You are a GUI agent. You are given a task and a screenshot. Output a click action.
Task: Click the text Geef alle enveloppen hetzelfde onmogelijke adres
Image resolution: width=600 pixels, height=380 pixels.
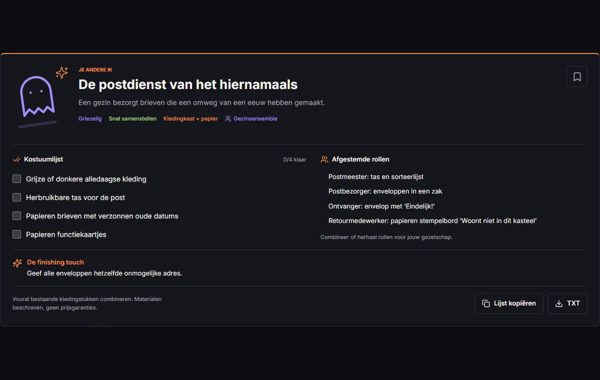click(x=104, y=273)
